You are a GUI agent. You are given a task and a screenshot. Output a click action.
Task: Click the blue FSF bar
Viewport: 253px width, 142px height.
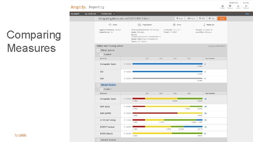click(168, 72)
